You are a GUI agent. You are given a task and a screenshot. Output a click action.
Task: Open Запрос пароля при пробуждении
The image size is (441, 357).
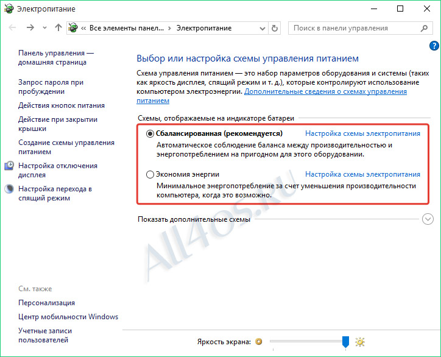[51, 87]
